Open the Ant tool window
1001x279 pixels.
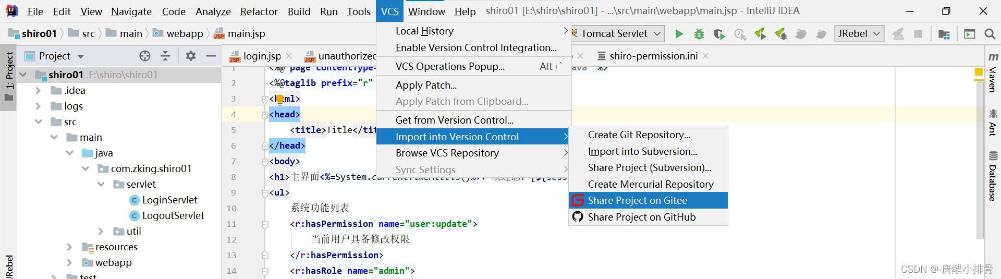tap(993, 122)
